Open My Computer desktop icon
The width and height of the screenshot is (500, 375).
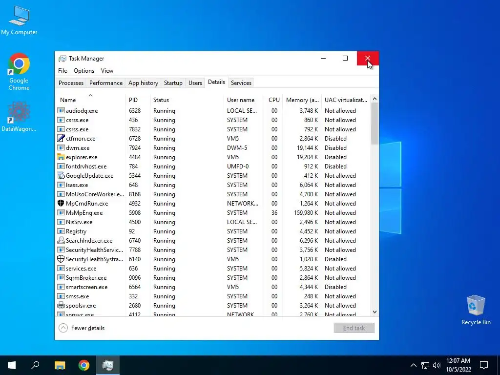pyautogui.click(x=19, y=21)
